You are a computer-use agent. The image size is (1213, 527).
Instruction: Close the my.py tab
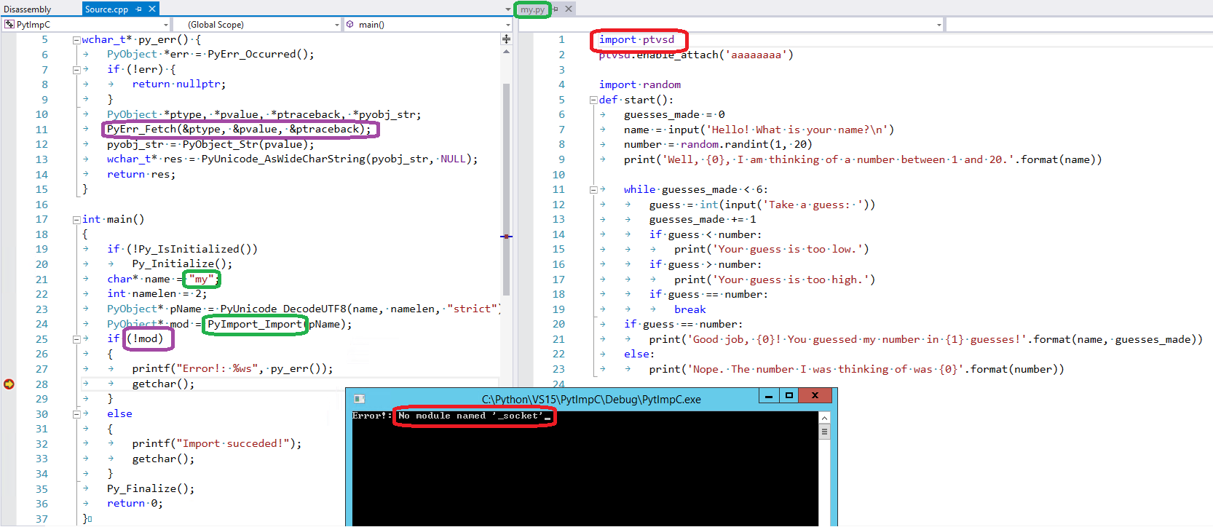569,9
